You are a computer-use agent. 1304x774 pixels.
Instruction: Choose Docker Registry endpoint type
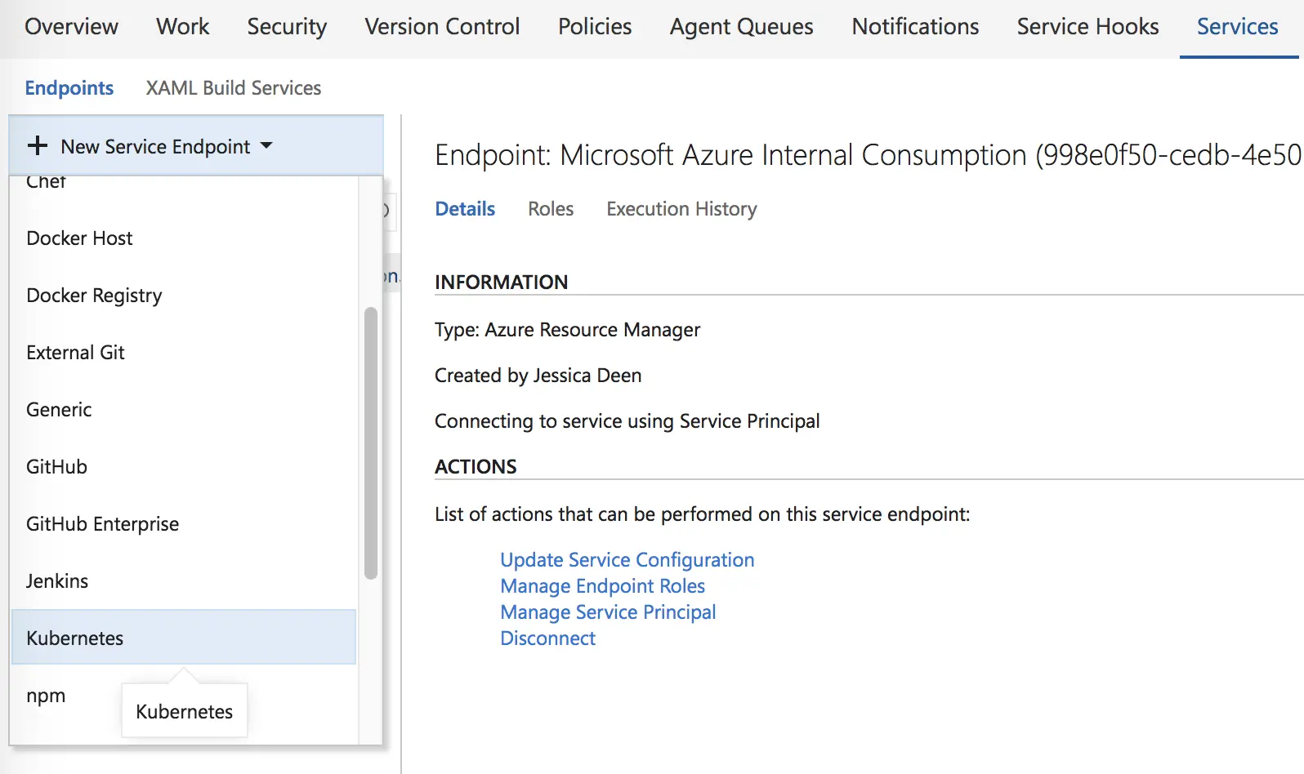pyautogui.click(x=184, y=296)
